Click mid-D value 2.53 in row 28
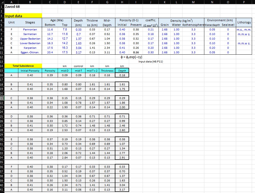 pos(65,130)
